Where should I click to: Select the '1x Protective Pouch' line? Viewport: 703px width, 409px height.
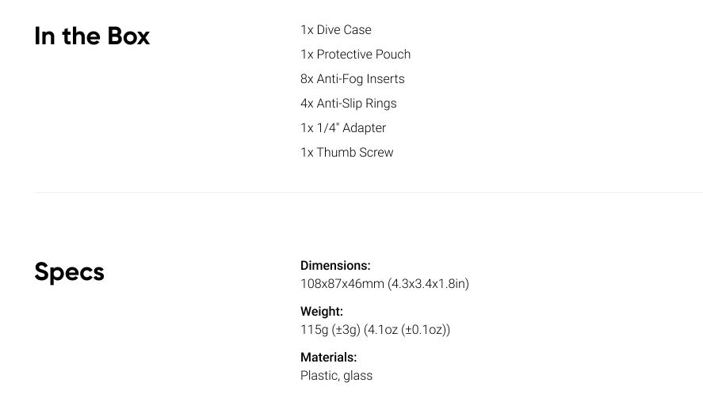point(356,54)
